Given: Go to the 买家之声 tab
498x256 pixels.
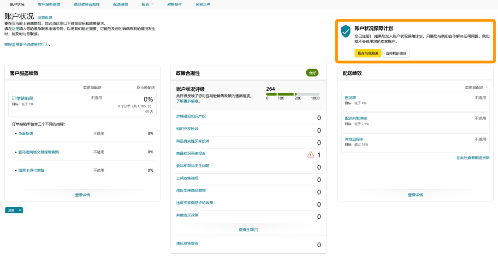Looking at the screenshot, I should (x=203, y=4).
